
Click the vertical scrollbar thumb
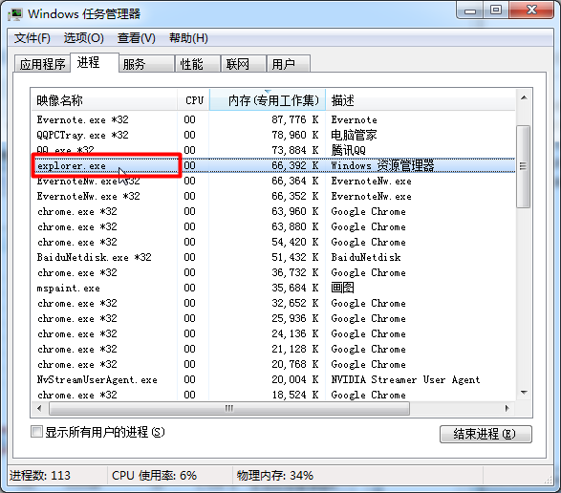pos(523,166)
